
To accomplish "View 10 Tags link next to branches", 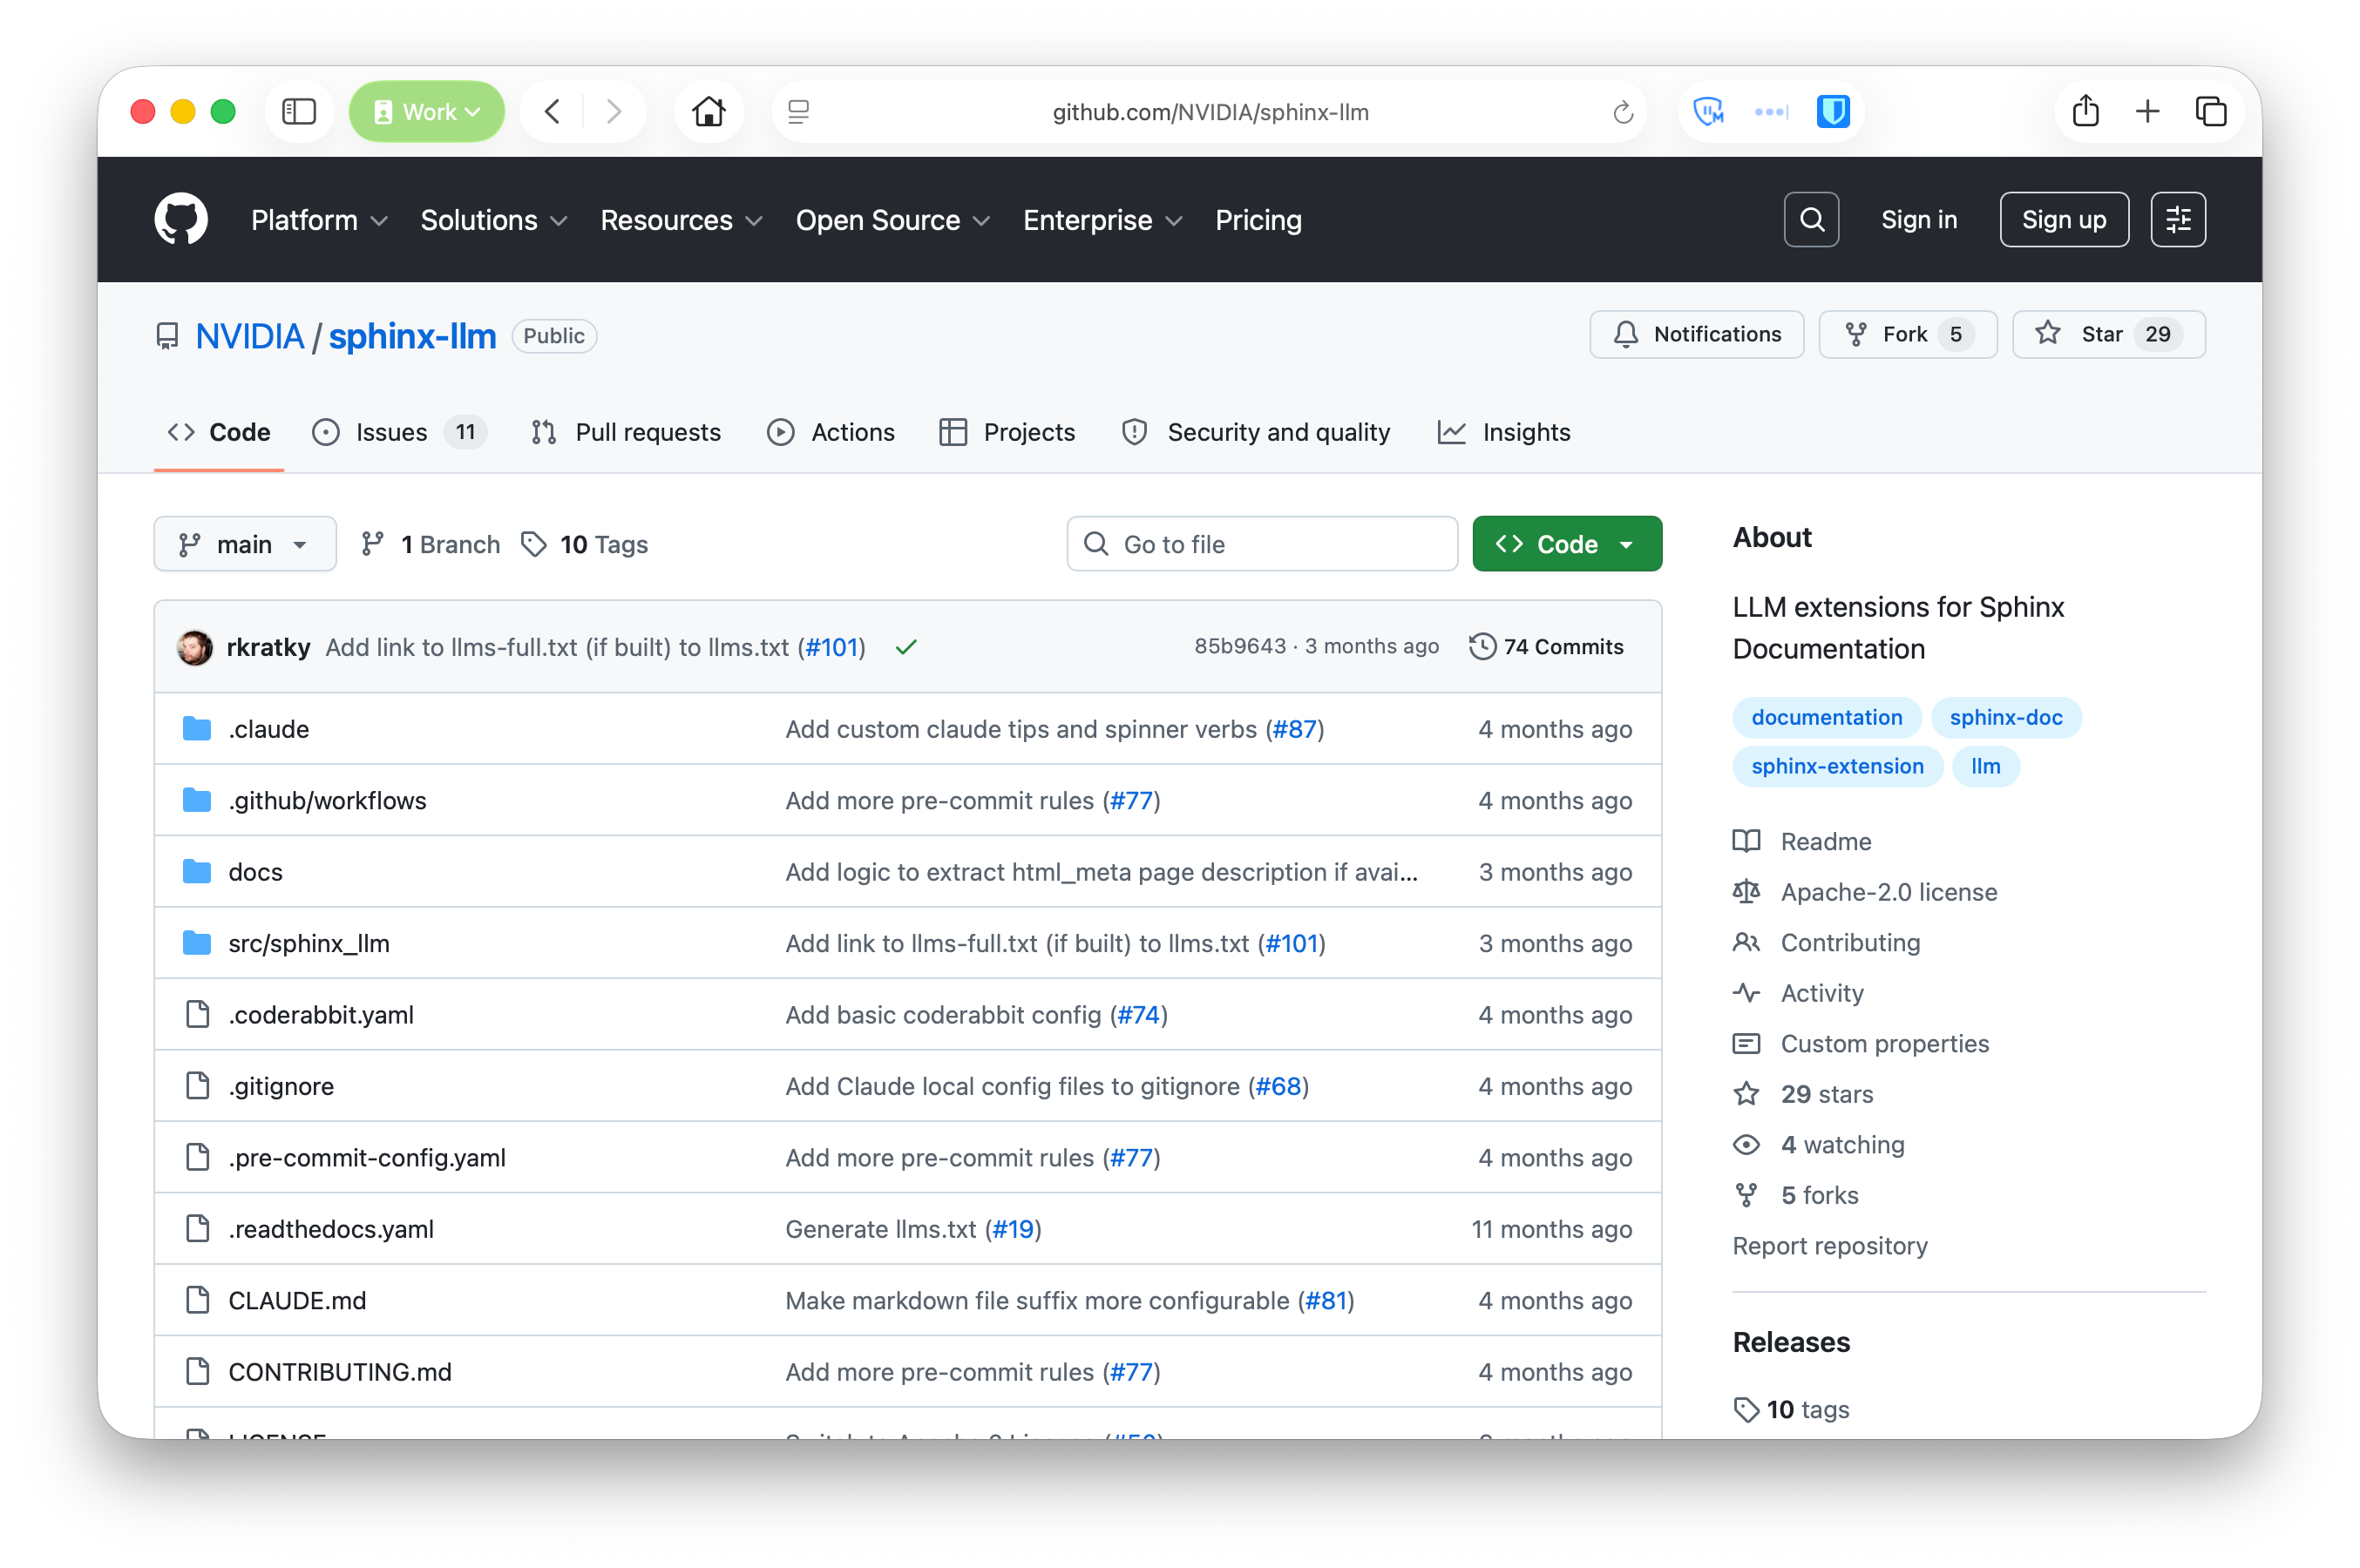I will (x=586, y=544).
